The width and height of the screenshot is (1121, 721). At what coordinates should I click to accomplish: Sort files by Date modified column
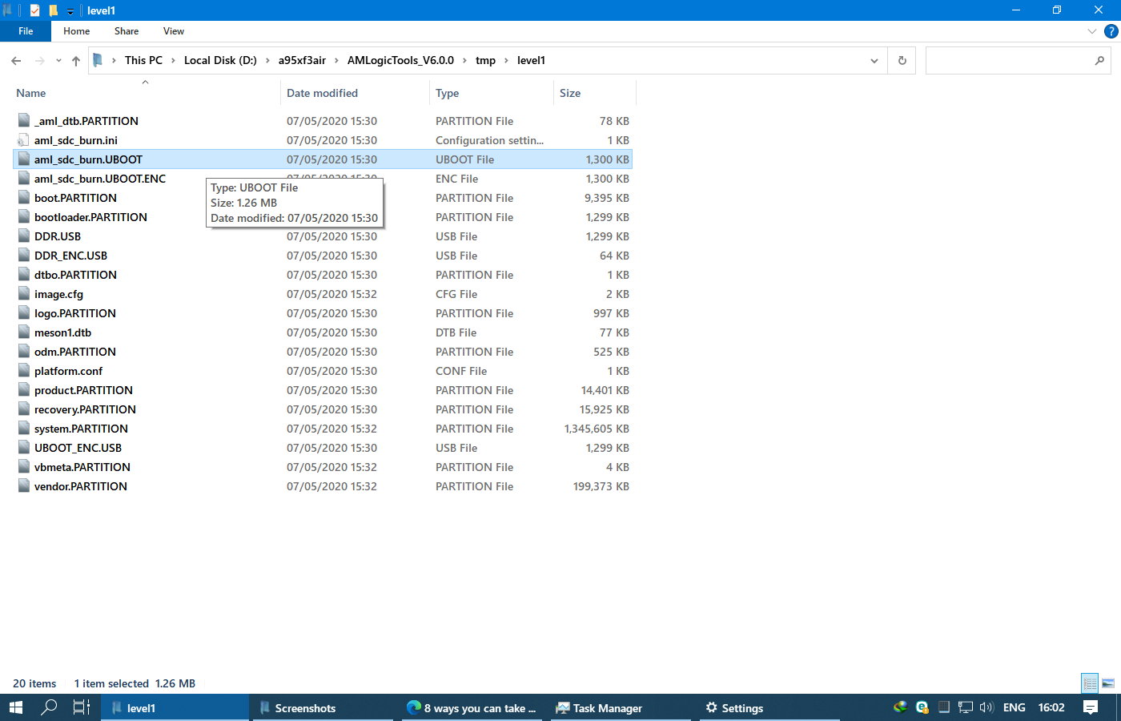pos(323,93)
